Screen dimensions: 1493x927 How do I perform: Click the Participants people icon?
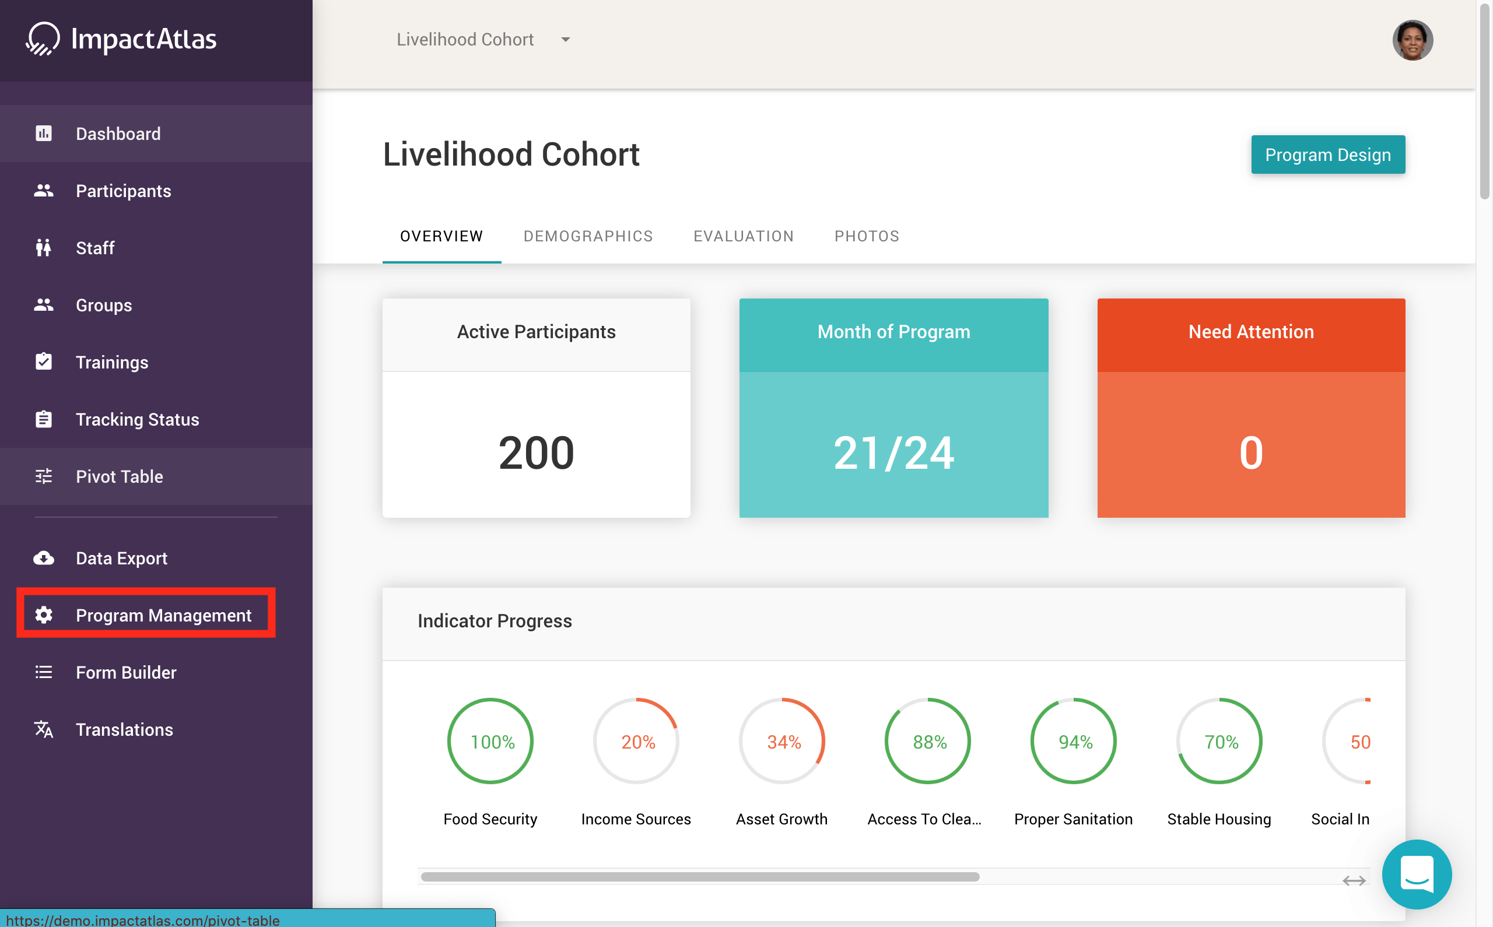[44, 191]
